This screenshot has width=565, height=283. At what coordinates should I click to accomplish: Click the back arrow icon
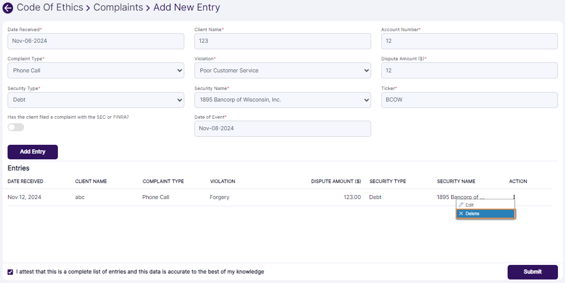coord(8,8)
